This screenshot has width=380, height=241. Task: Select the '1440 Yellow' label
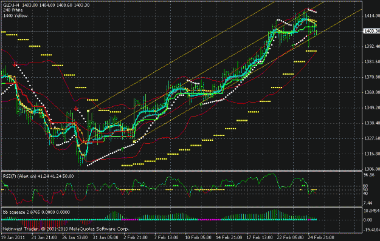point(15,16)
